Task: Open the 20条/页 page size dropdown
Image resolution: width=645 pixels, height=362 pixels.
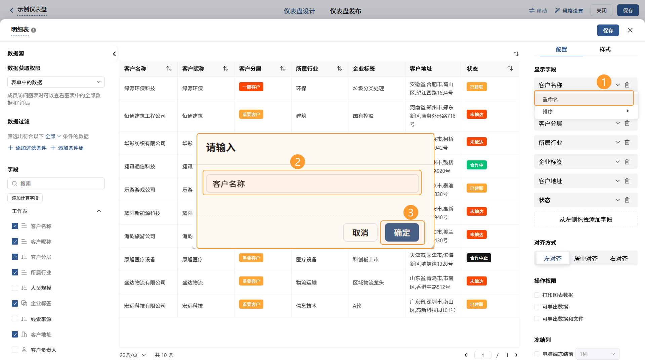Action: 133,355
